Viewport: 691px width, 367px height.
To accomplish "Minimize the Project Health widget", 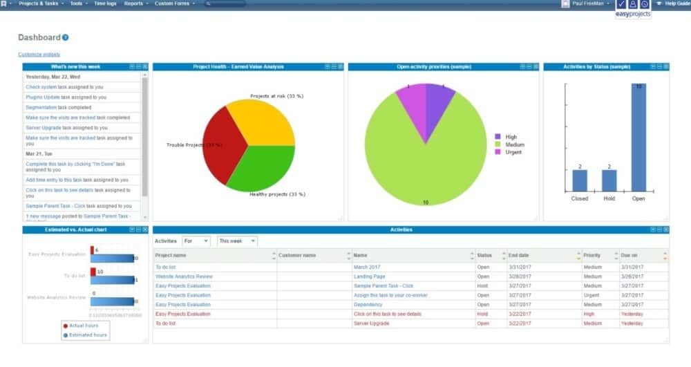I will coord(334,66).
